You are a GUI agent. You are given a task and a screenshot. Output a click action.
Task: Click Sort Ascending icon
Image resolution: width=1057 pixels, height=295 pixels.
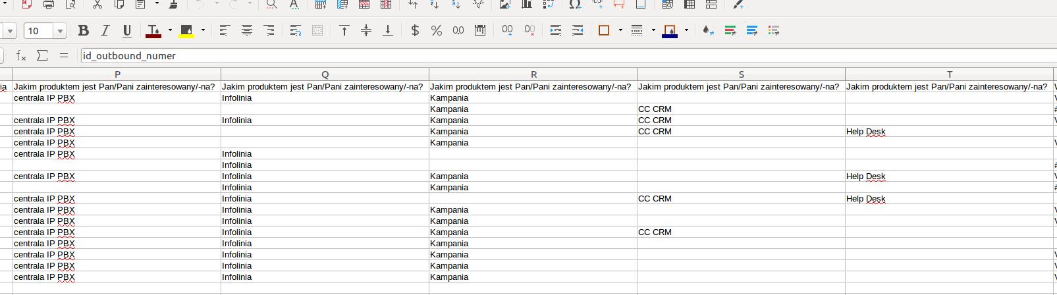(x=435, y=5)
